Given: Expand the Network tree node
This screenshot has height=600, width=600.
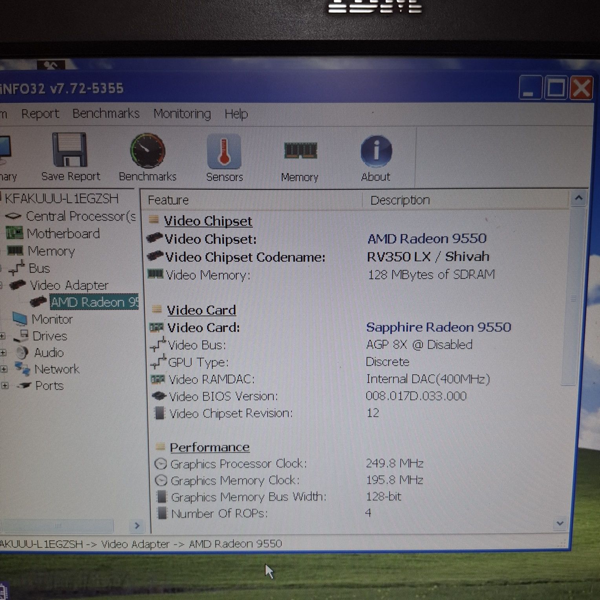Looking at the screenshot, I should click(x=4, y=369).
